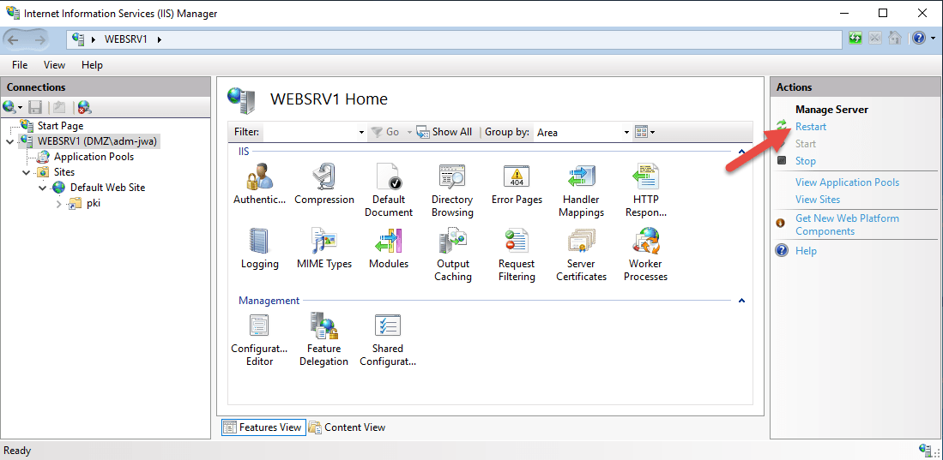Open the View menu
943x460 pixels.
[x=54, y=65]
